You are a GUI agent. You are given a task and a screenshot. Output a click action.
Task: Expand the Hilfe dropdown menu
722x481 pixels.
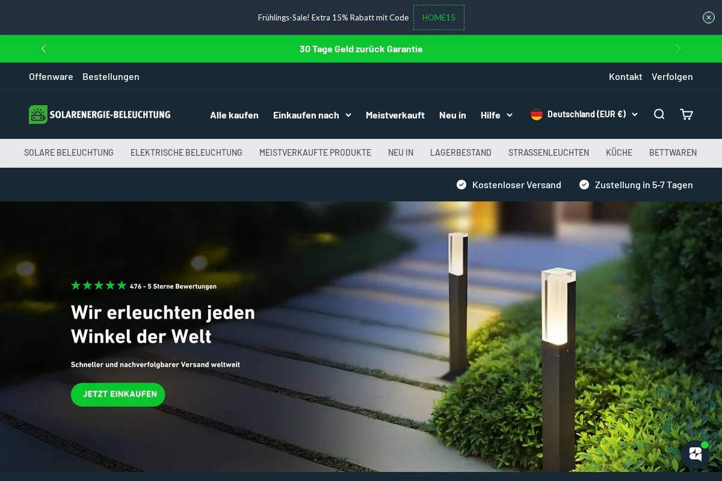pos(496,115)
